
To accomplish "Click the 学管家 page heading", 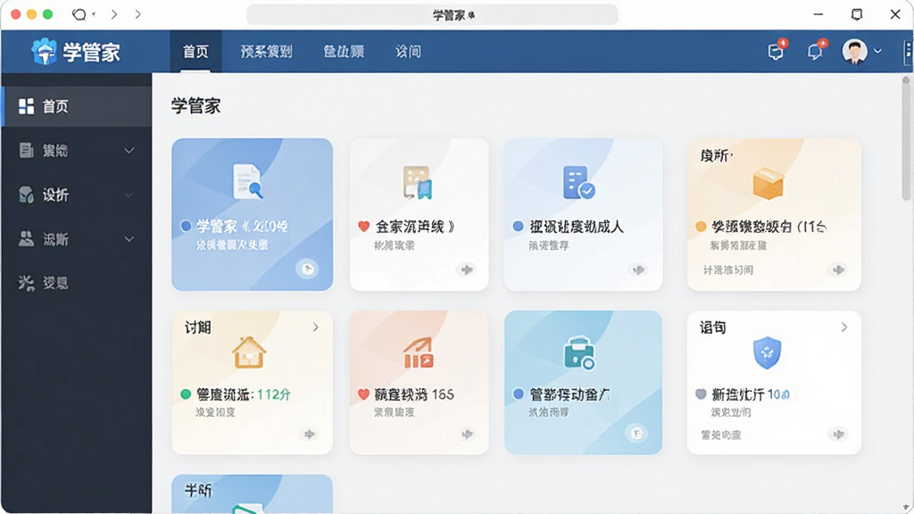I will pos(195,106).
